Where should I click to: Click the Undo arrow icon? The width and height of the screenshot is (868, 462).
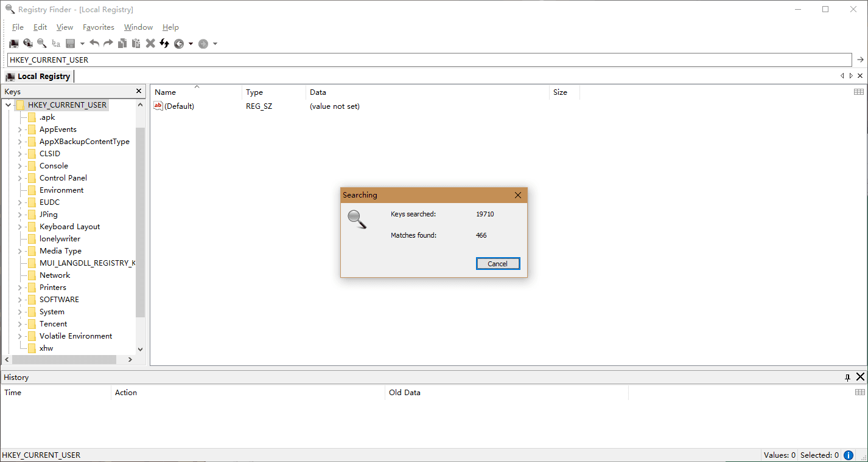coord(94,43)
